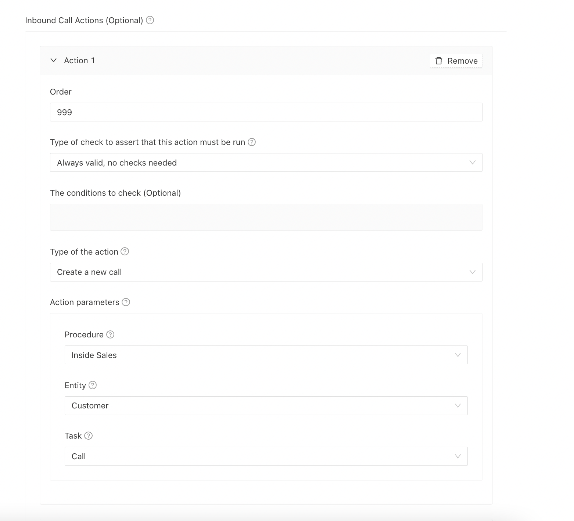574x521 pixels.
Task: Open the Procedure dropdown showing Inside Sales
Action: coord(266,355)
